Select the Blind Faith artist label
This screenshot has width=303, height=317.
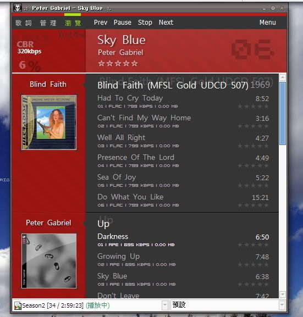tap(48, 84)
